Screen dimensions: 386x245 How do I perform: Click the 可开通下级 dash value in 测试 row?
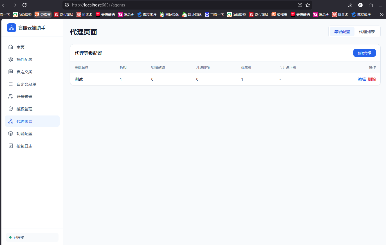[280, 79]
